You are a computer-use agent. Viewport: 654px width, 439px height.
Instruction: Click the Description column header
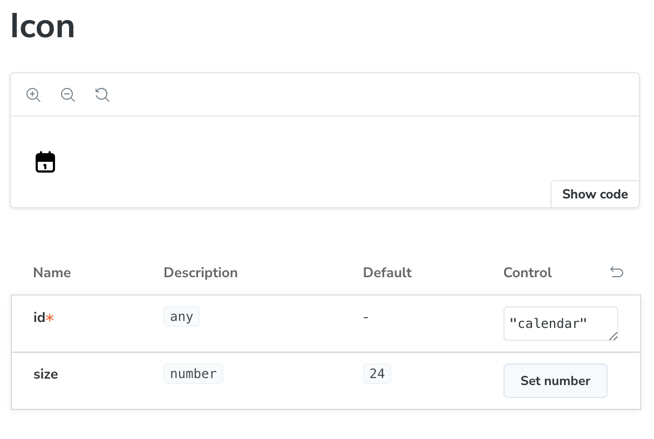pos(200,273)
